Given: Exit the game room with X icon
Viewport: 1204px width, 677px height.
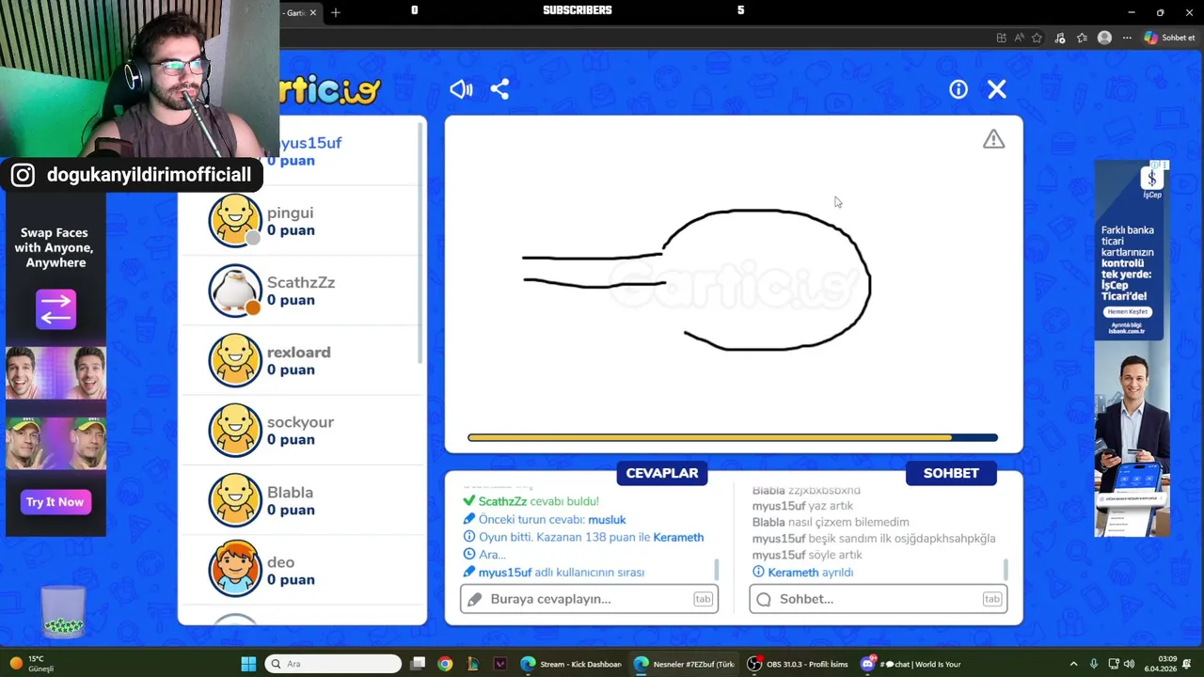Looking at the screenshot, I should [x=997, y=89].
